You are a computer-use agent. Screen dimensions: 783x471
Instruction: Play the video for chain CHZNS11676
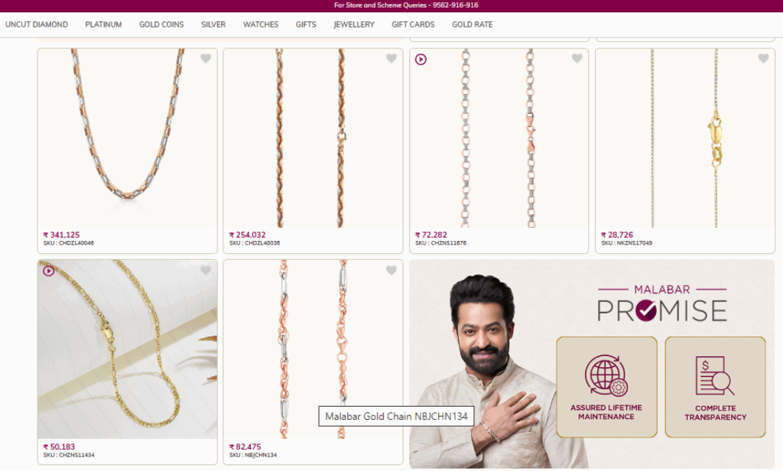[421, 60]
